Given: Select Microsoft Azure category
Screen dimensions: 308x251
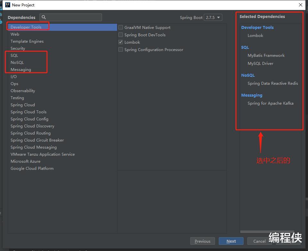Looking at the screenshot, I should click(x=63, y=161).
